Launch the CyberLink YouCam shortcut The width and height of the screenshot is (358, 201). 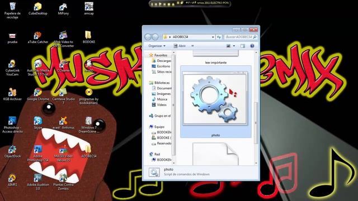12,68
